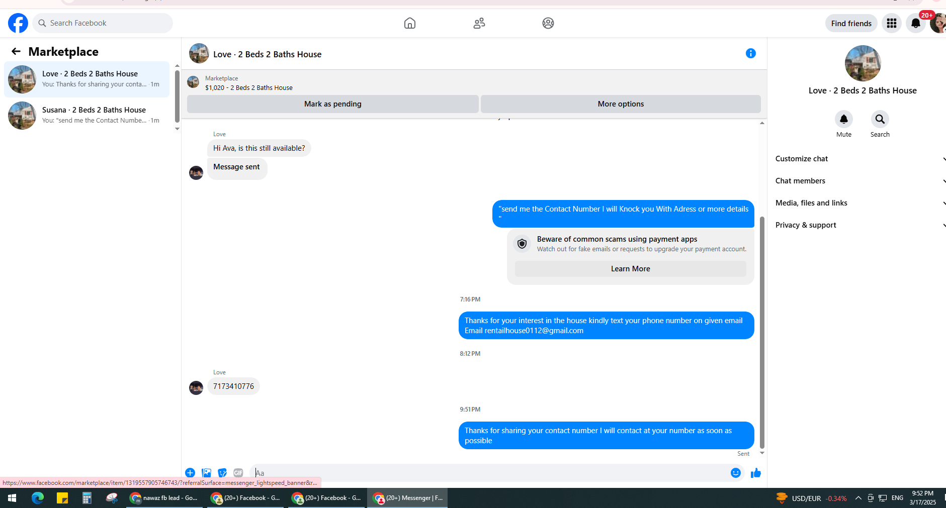Click the chat scrollbar up arrow
The width and height of the screenshot is (946, 508).
click(762, 123)
